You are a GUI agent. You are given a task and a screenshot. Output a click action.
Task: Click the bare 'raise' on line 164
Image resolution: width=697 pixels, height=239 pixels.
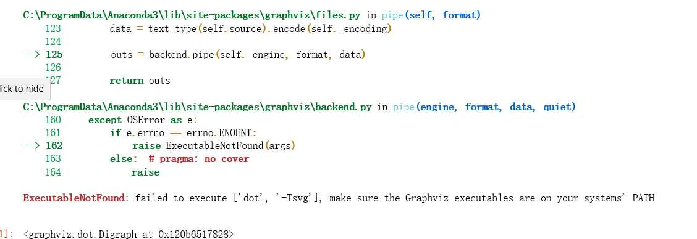pyautogui.click(x=145, y=172)
